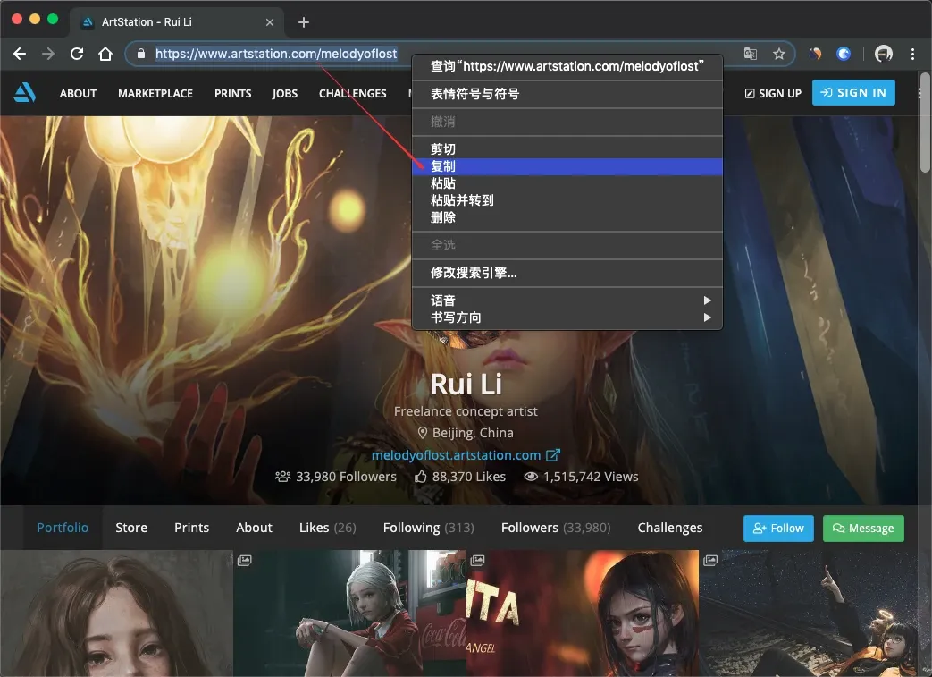Open the ABOUT navigation link
The width and height of the screenshot is (932, 677).
click(78, 93)
